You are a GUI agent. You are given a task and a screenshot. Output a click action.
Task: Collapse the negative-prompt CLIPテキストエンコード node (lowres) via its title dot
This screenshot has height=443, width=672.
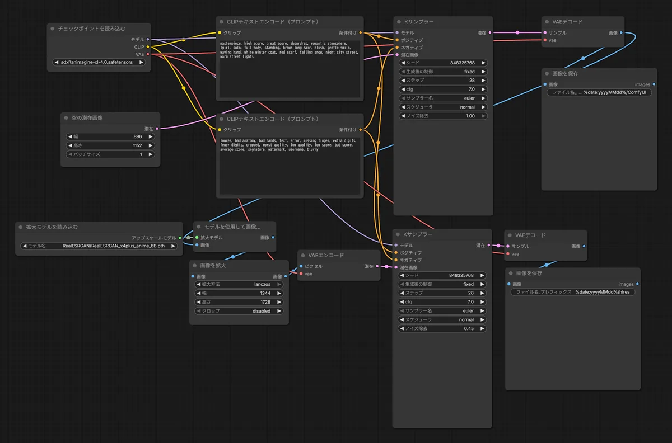[x=222, y=119]
